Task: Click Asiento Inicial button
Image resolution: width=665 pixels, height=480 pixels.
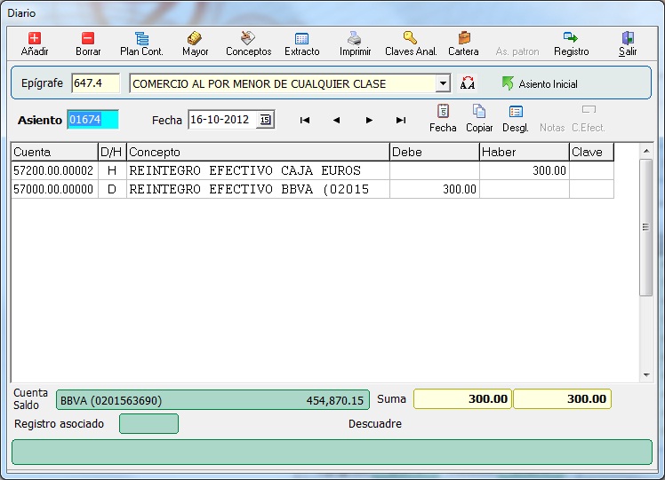Action: click(540, 83)
